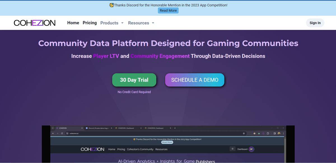Expand the Products dropdown menu
Viewport: 336px width, 163px height.
(112, 23)
